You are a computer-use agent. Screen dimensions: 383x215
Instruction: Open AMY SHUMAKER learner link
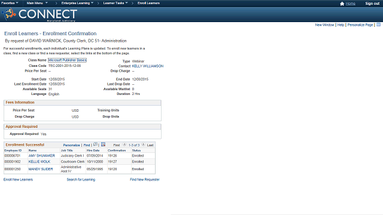pos(42,155)
